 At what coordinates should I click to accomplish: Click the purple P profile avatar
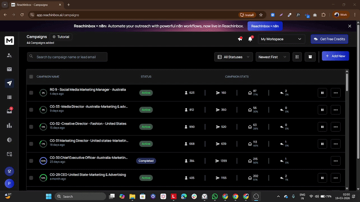point(9,184)
